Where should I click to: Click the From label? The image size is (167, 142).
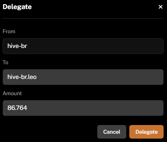(9, 31)
